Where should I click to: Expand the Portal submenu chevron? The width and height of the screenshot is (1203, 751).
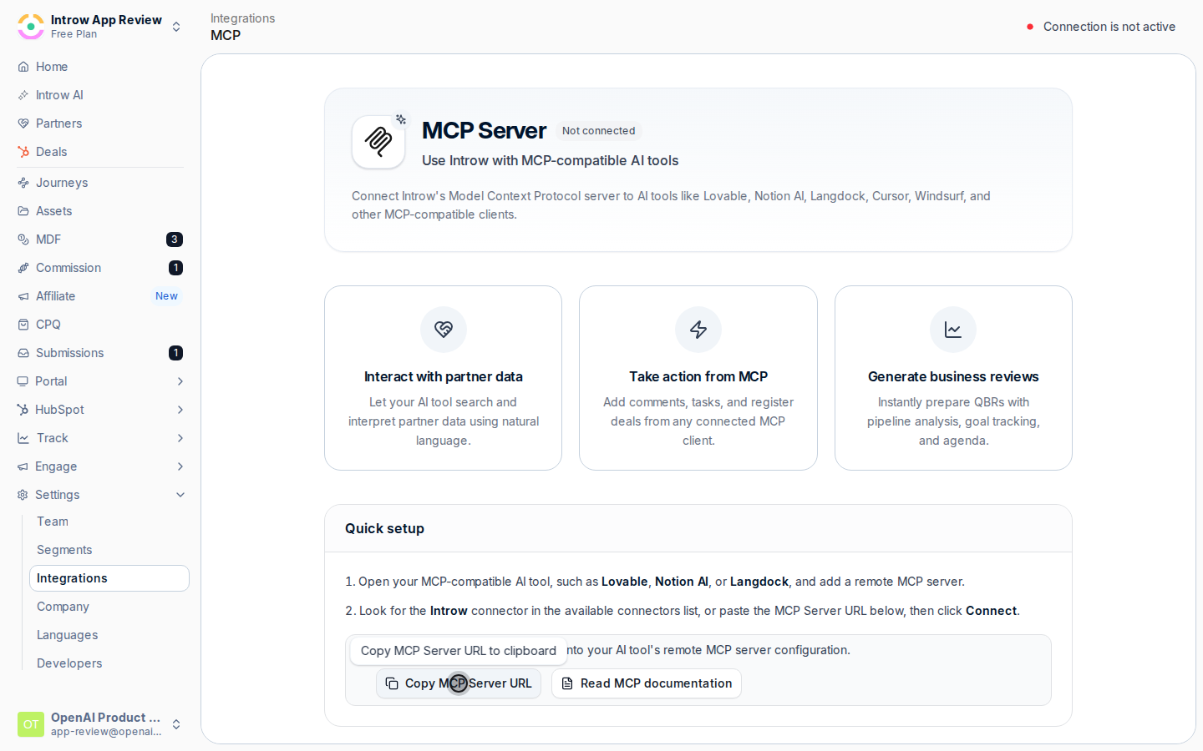click(x=180, y=381)
